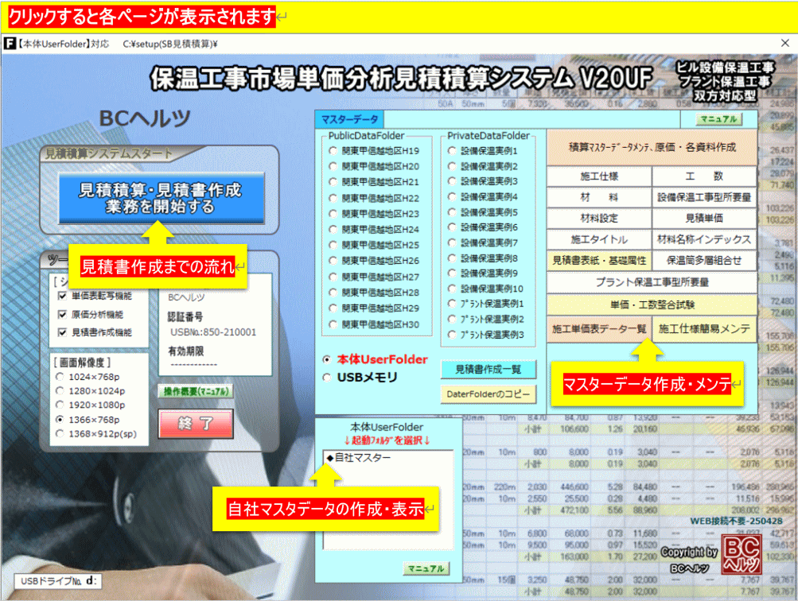Click the 終了 exit button
Image resolution: width=798 pixels, height=601 pixels.
coord(196,424)
